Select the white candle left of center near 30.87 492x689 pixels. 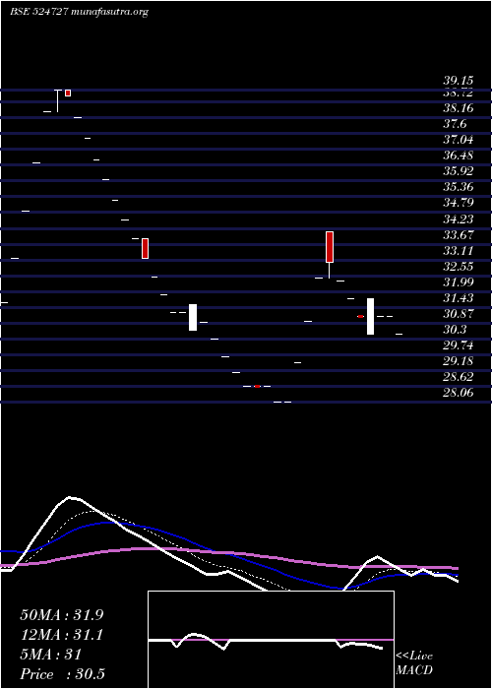pyautogui.click(x=193, y=317)
